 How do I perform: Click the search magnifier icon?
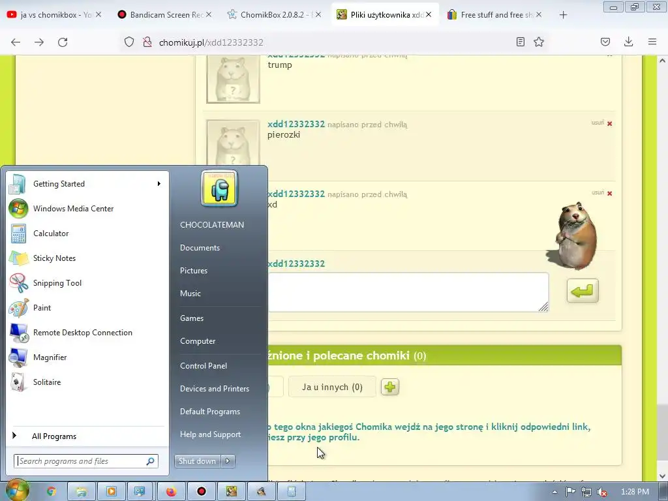tap(151, 461)
